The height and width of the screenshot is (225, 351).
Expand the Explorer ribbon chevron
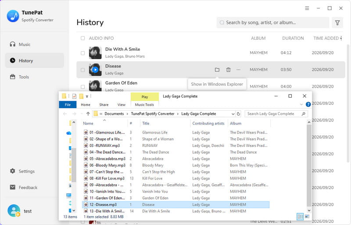click(301, 104)
